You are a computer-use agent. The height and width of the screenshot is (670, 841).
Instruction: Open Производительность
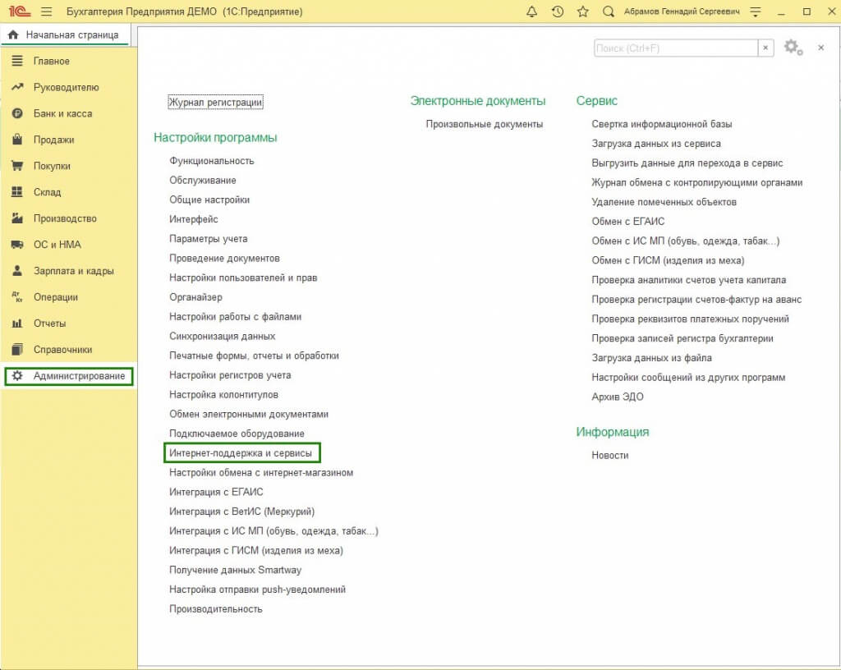coord(216,609)
